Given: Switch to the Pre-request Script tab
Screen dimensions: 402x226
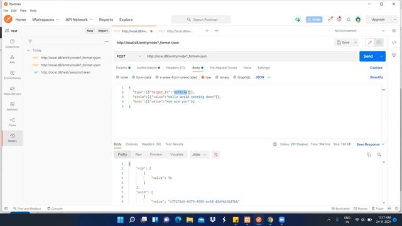Looking at the screenshot, I should pos(223,68).
